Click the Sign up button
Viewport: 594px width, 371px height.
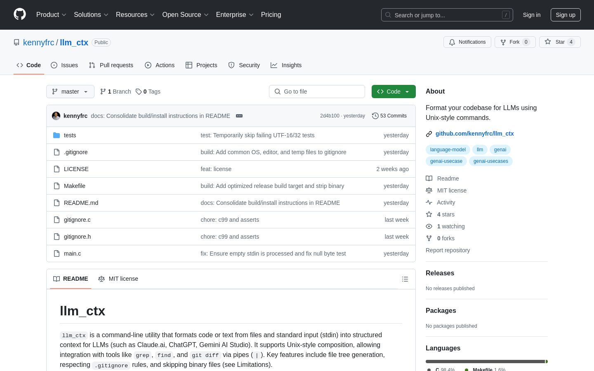tap(566, 15)
